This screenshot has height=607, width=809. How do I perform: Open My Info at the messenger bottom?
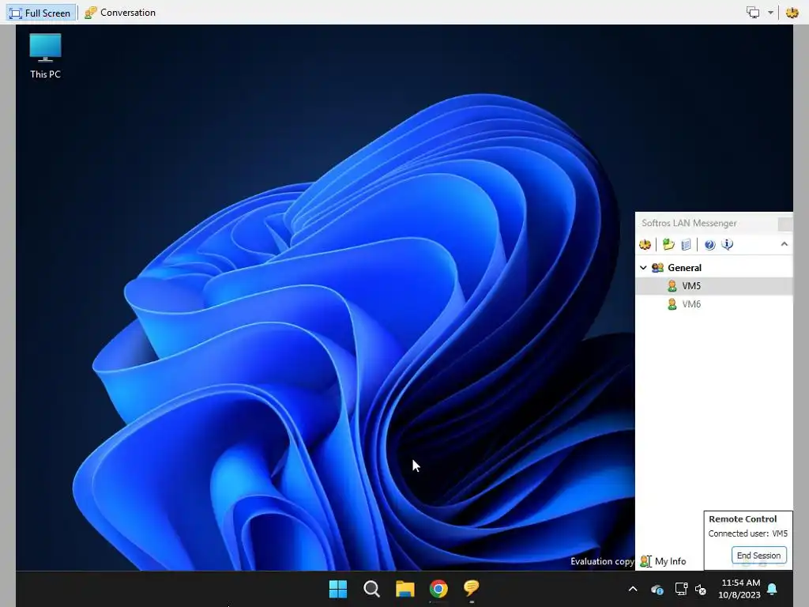coord(663,561)
